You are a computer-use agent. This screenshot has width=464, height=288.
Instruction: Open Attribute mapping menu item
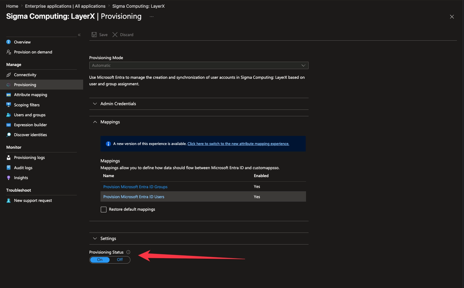tap(31, 95)
